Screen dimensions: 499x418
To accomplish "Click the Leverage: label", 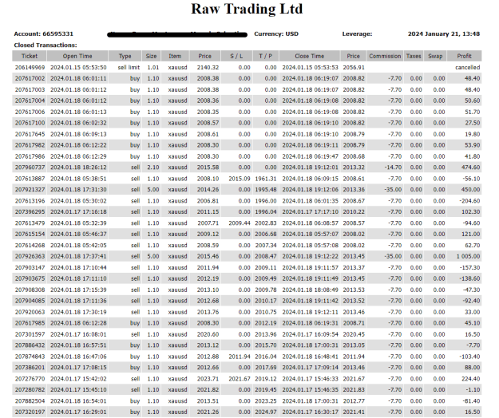I will pos(357,34).
